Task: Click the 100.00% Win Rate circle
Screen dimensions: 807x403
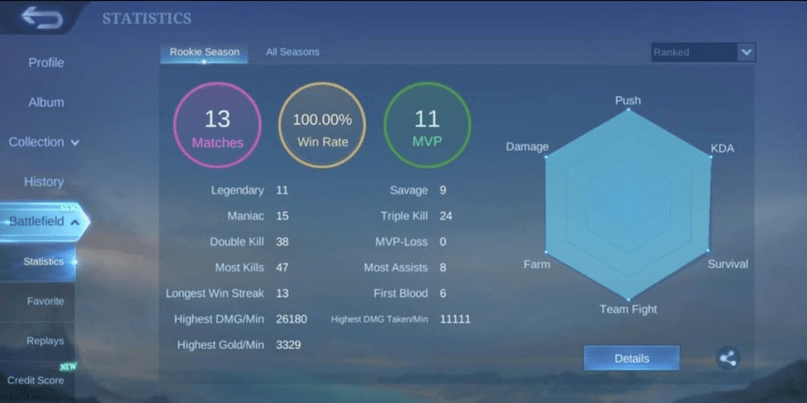Action: [x=322, y=125]
